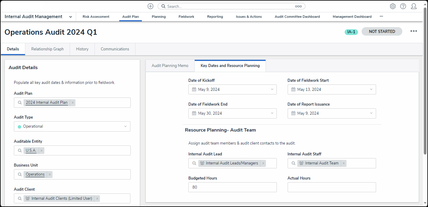Remove Internal Audit Team staff tag
This screenshot has height=207, width=428.
(343, 163)
